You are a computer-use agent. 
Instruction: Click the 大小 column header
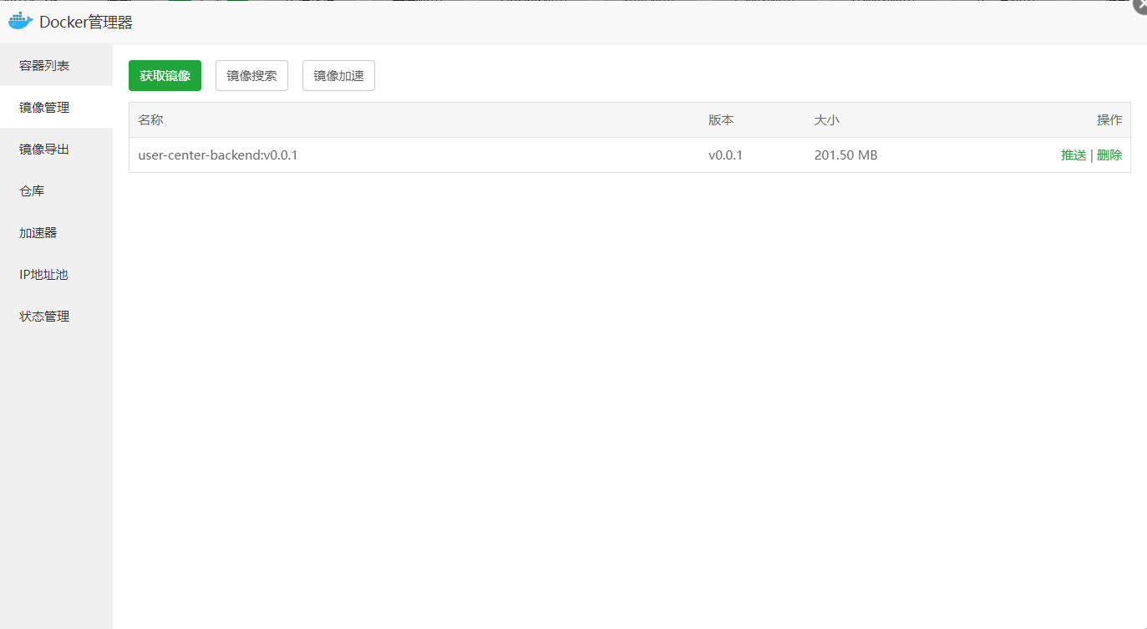click(827, 119)
